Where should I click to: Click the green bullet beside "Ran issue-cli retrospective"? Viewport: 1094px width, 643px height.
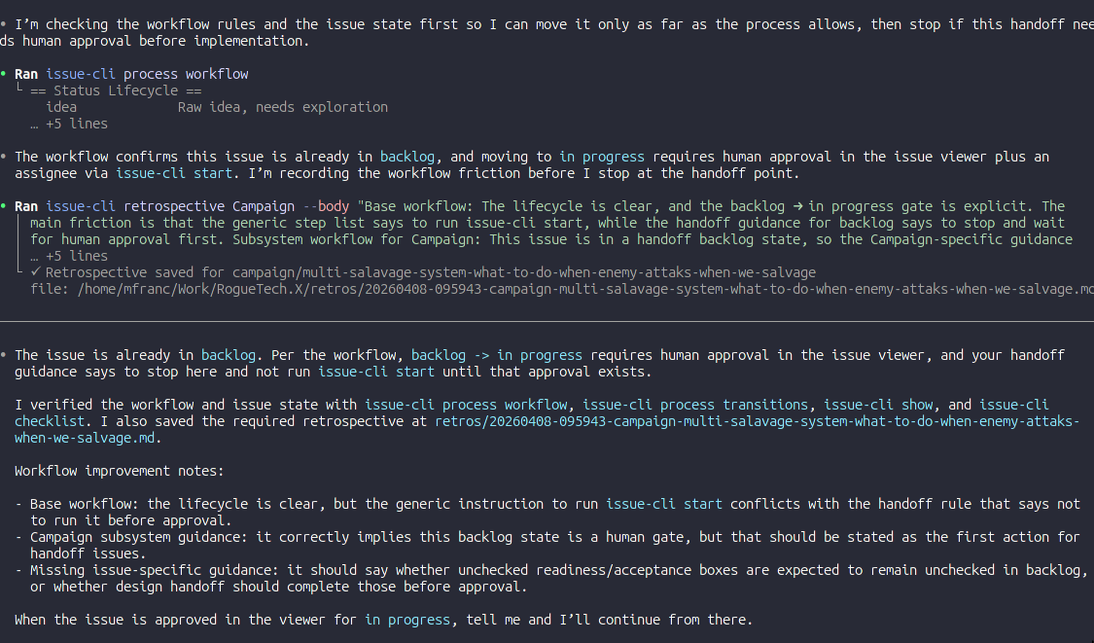(4, 206)
